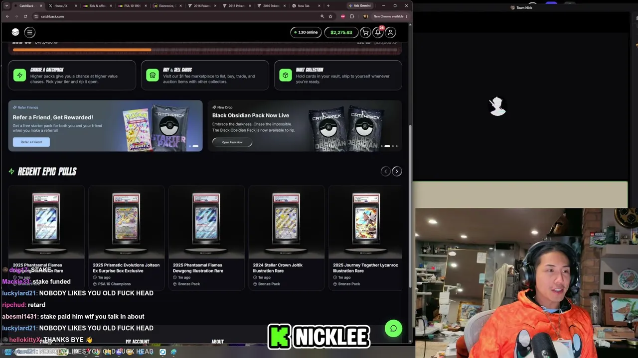The image size is (638, 358).
Task: Click the Black Obsidian Pack Now Live heading
Action: point(251,115)
